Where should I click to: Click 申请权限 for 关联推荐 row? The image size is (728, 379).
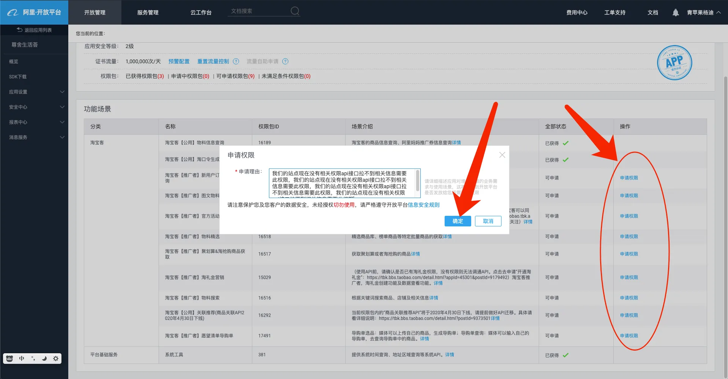coord(629,315)
